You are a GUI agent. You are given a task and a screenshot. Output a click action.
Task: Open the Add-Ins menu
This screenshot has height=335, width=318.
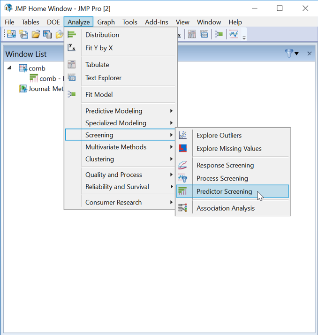157,22
